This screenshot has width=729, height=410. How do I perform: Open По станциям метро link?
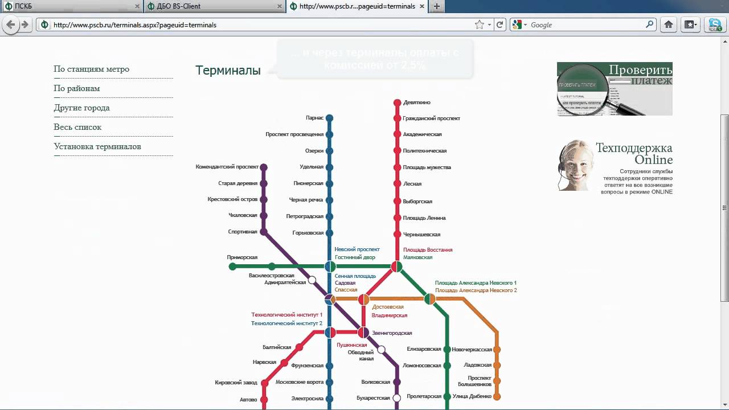92,69
